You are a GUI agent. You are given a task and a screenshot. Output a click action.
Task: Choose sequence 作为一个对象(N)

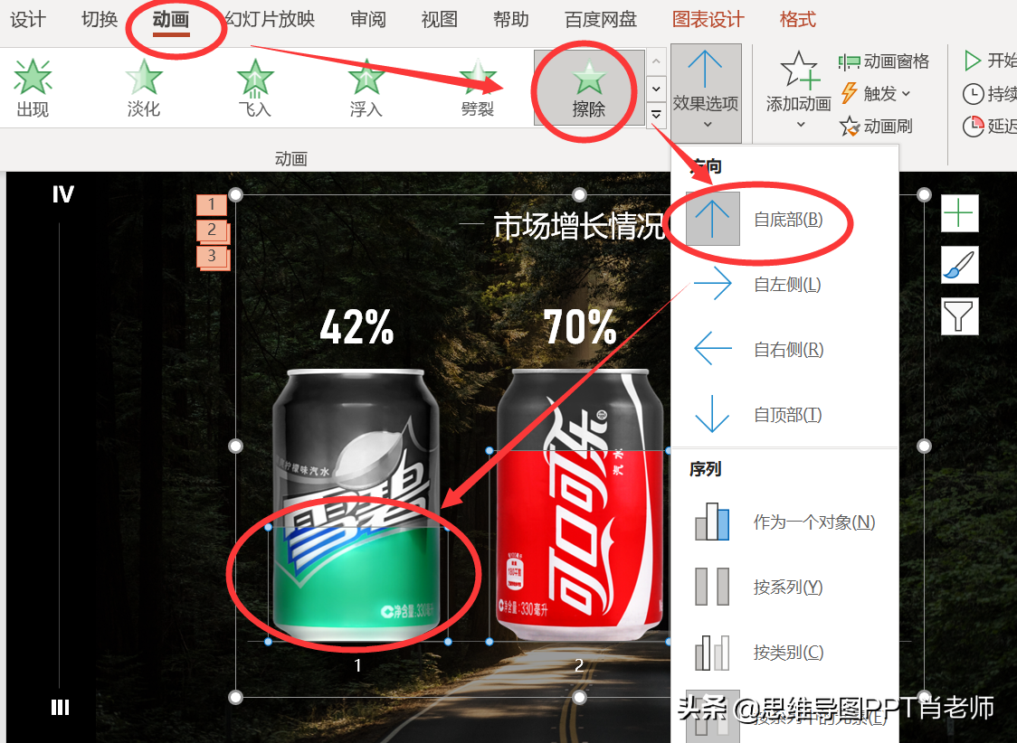[x=784, y=522]
